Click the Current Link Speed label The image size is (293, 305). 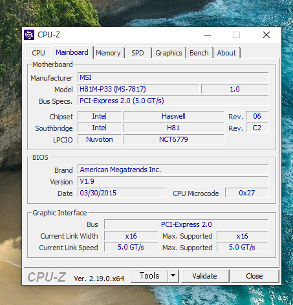tap(69, 248)
